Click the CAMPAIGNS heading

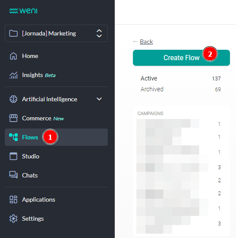tap(150, 113)
